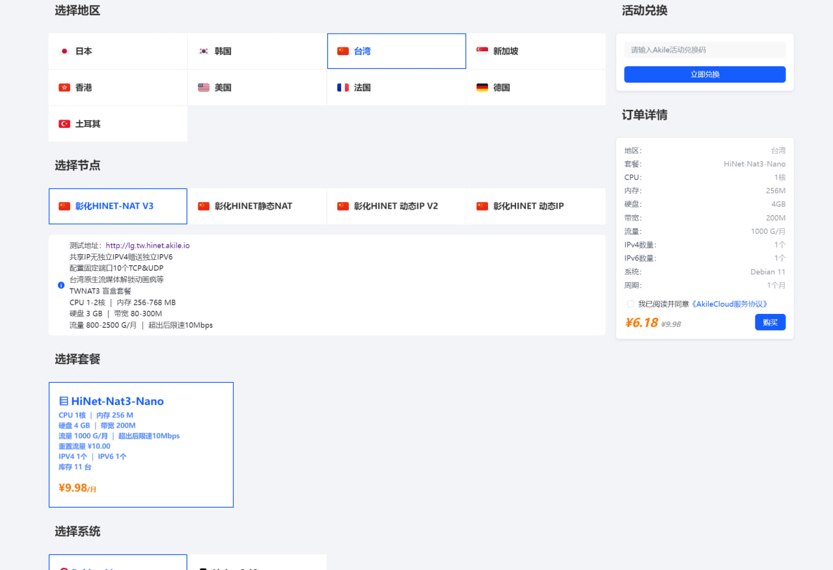Click the ¥6.18 discounted price label
This screenshot has height=570, width=833.
(642, 322)
